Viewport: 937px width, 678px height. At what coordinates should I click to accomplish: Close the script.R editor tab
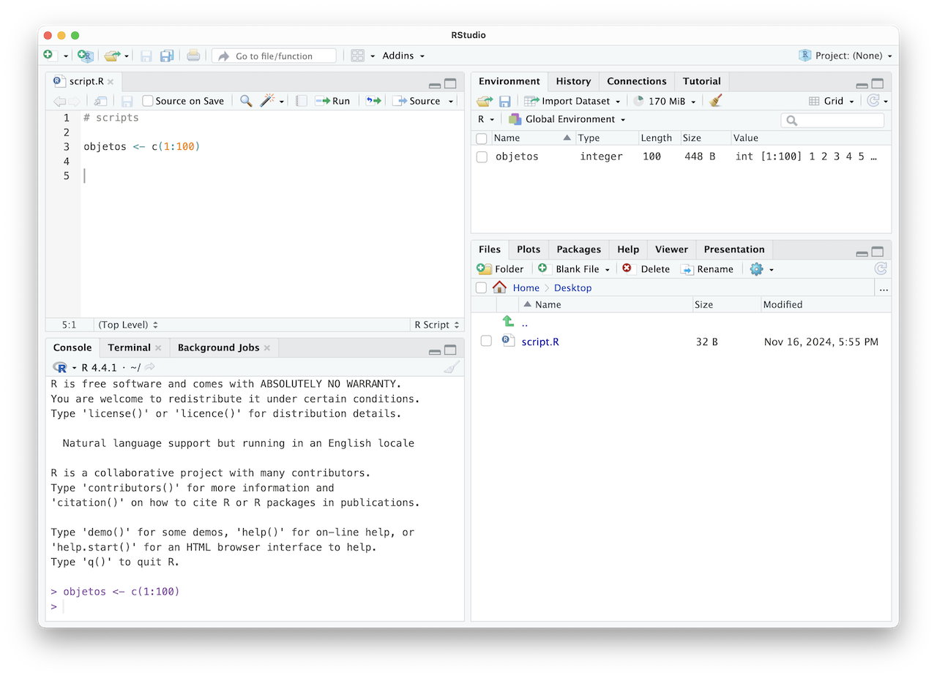point(111,81)
